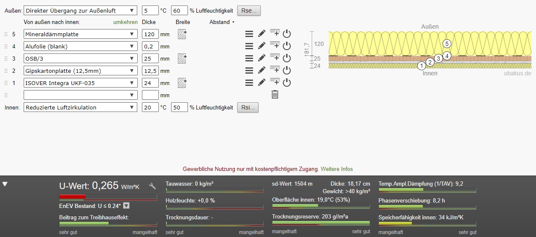Toggle the ISOVER Integra layer on/off
Screen dimensions: 536x237
click(x=287, y=83)
